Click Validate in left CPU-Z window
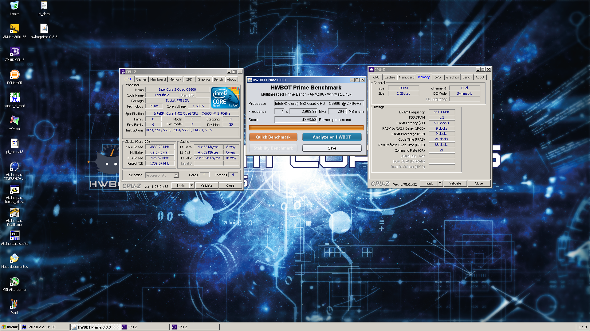590x331 pixels. coord(206,185)
